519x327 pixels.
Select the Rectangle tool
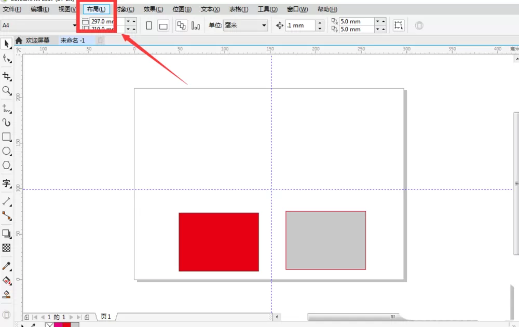(x=7, y=137)
